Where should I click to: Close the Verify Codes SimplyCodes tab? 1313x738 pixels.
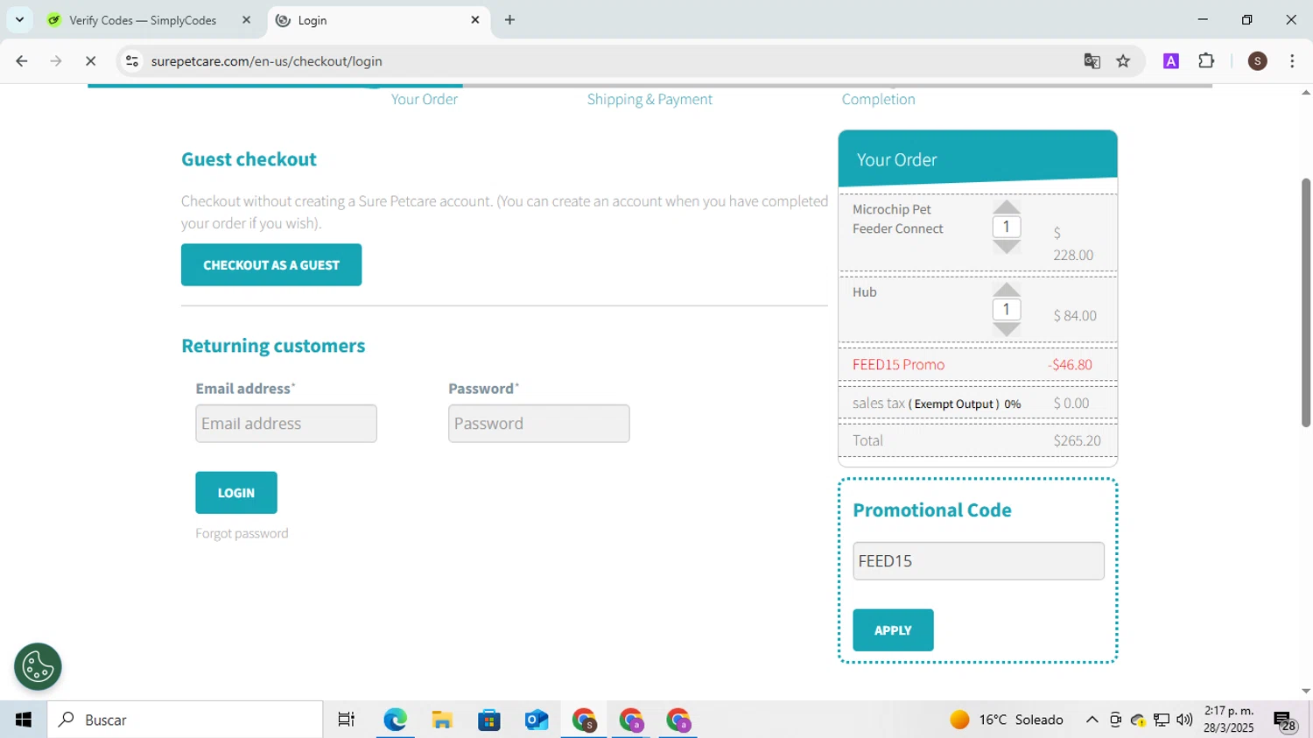tap(246, 20)
